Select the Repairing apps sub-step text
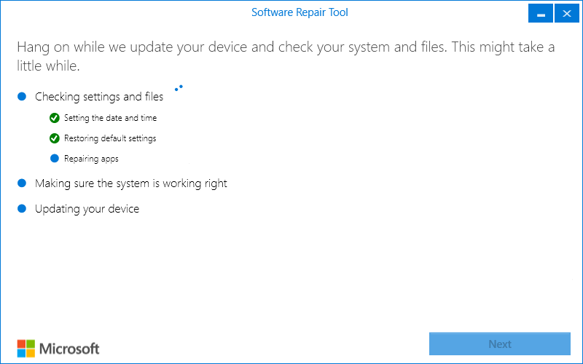583x364 pixels. 91,159
